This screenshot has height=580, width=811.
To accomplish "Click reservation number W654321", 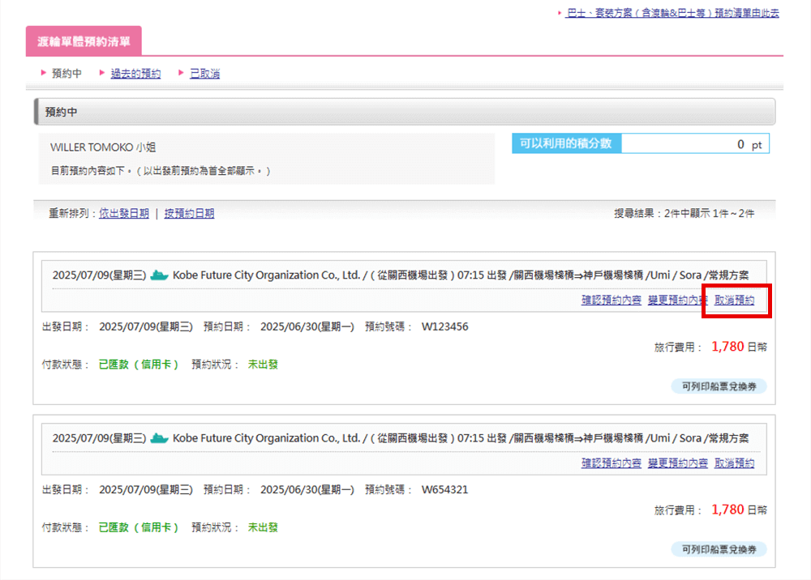I will coord(444,490).
